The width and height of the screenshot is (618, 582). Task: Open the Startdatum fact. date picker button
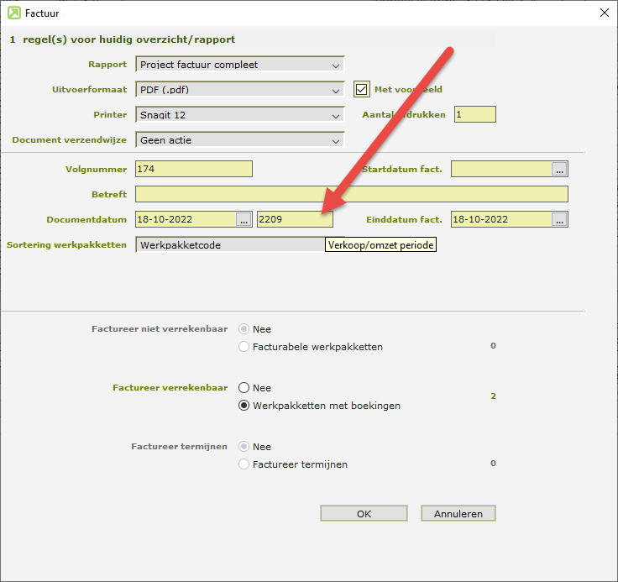(x=559, y=169)
